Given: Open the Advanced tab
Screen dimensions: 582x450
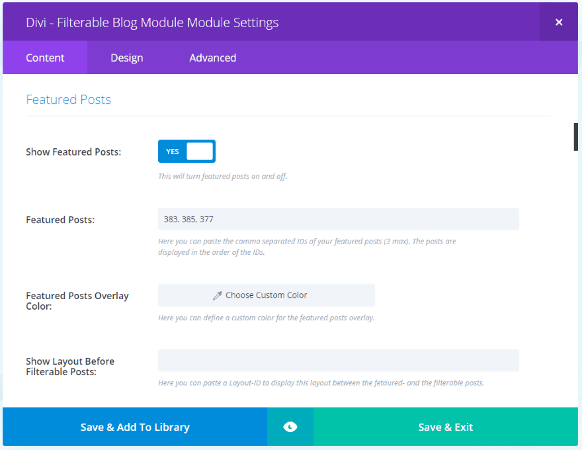Looking at the screenshot, I should point(212,58).
